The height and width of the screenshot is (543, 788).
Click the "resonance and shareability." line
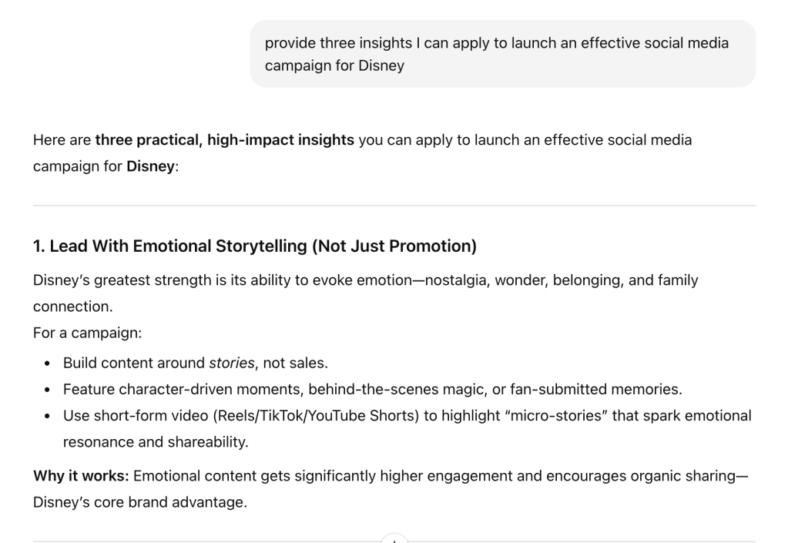pyautogui.click(x=154, y=443)
